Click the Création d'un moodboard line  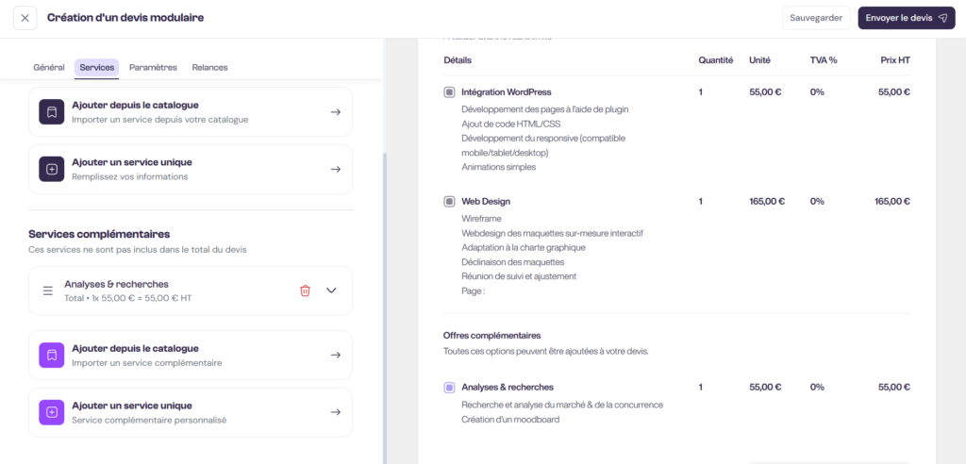(x=510, y=420)
